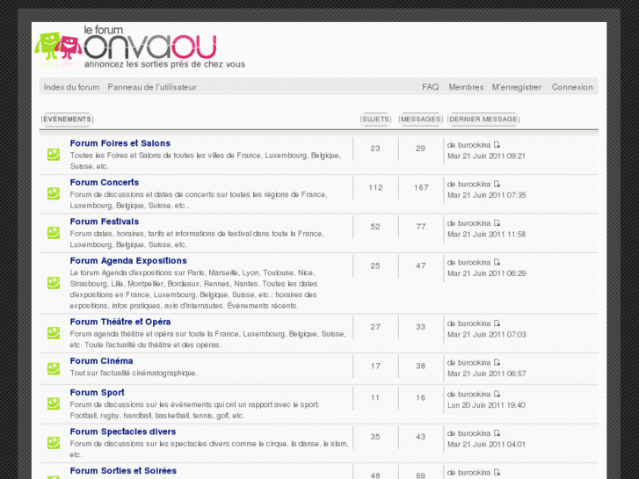Open burookina profile in Théâtre et Opéra row

tap(475, 323)
